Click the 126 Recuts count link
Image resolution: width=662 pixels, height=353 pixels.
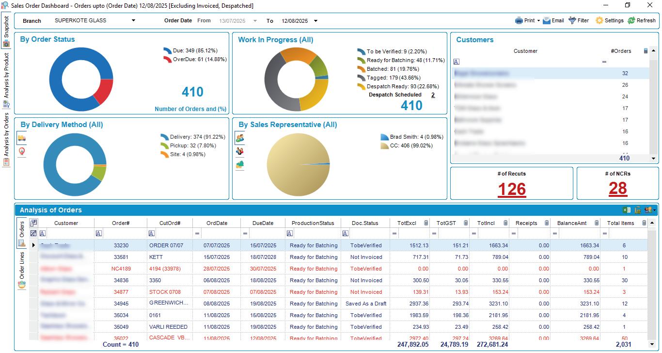(511, 189)
